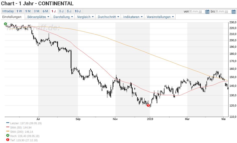Open the Voreinstellungen dropdown
This screenshot has width=237, height=143.
160,17
